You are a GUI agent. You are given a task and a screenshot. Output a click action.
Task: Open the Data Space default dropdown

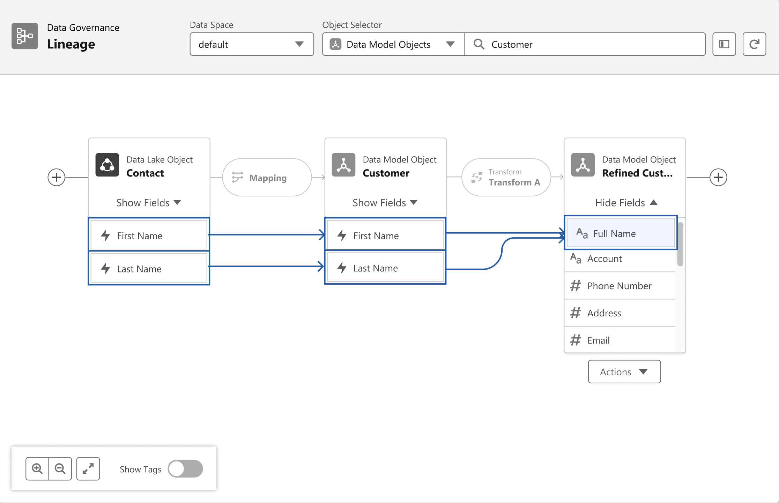(x=252, y=44)
